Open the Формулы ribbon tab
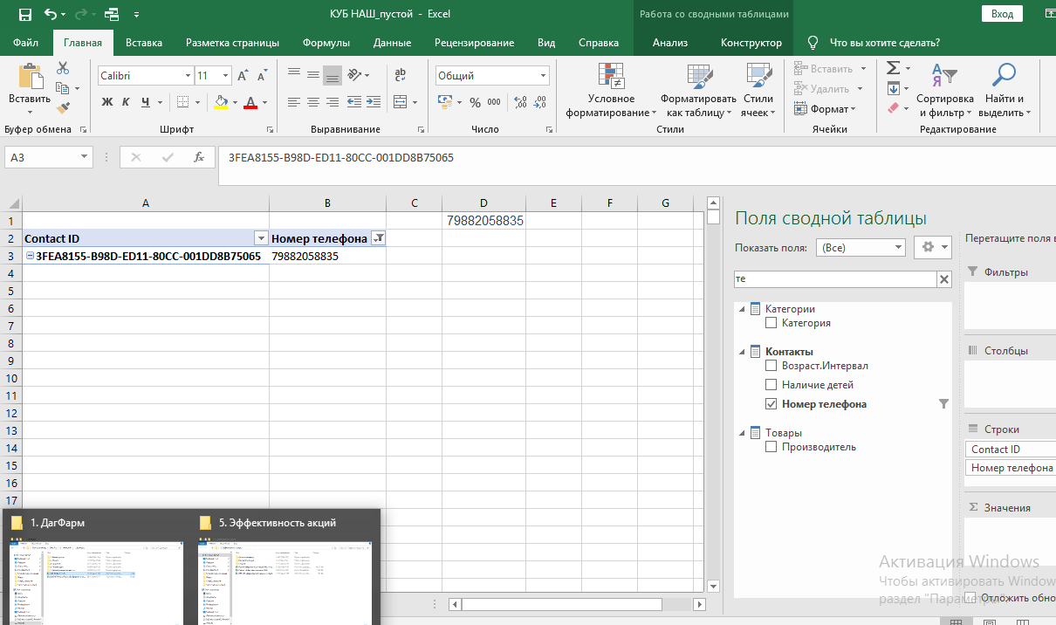Screen dimensions: 1056x625 click(326, 43)
